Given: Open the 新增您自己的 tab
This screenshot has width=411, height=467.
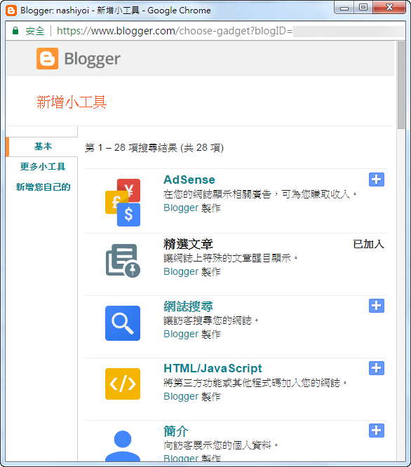Looking at the screenshot, I should coord(43,187).
